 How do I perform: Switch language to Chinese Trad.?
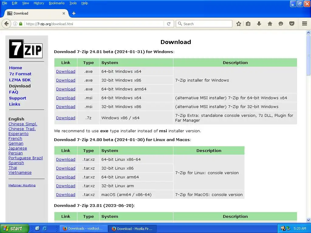coord(22,129)
